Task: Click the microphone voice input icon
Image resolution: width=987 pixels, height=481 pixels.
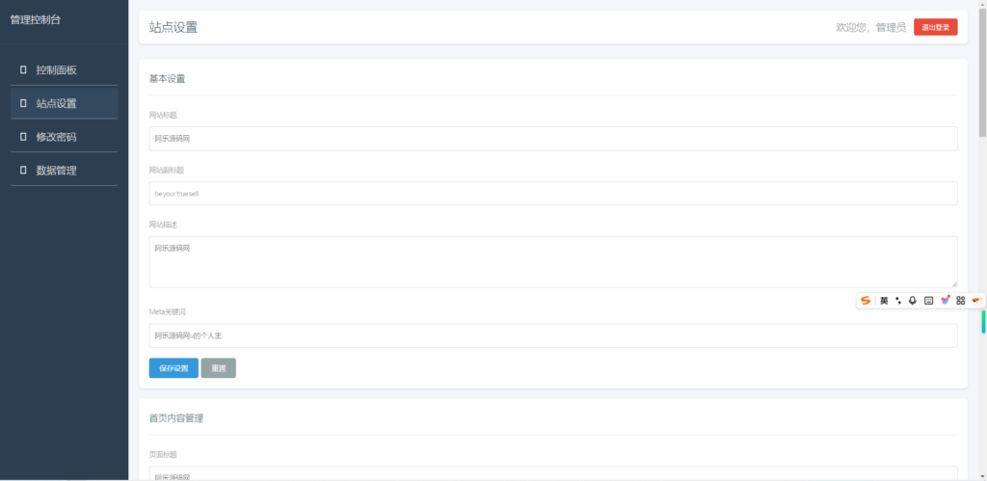Action: 913,301
